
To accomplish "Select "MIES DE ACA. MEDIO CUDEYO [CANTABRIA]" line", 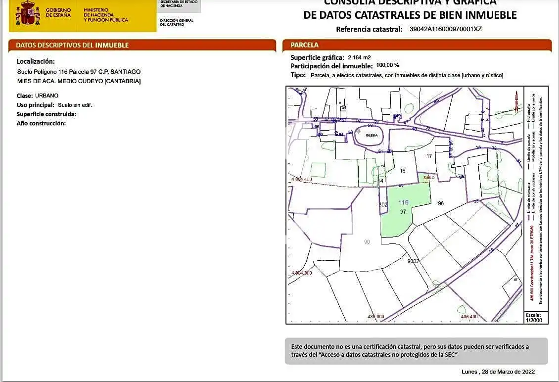I will coord(79,81).
